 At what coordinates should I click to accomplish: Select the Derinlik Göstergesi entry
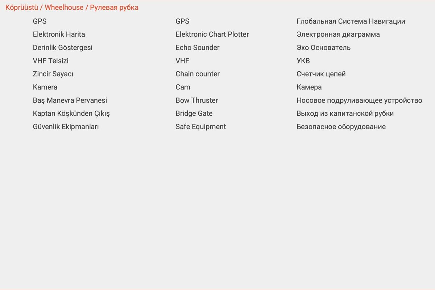tap(62, 48)
